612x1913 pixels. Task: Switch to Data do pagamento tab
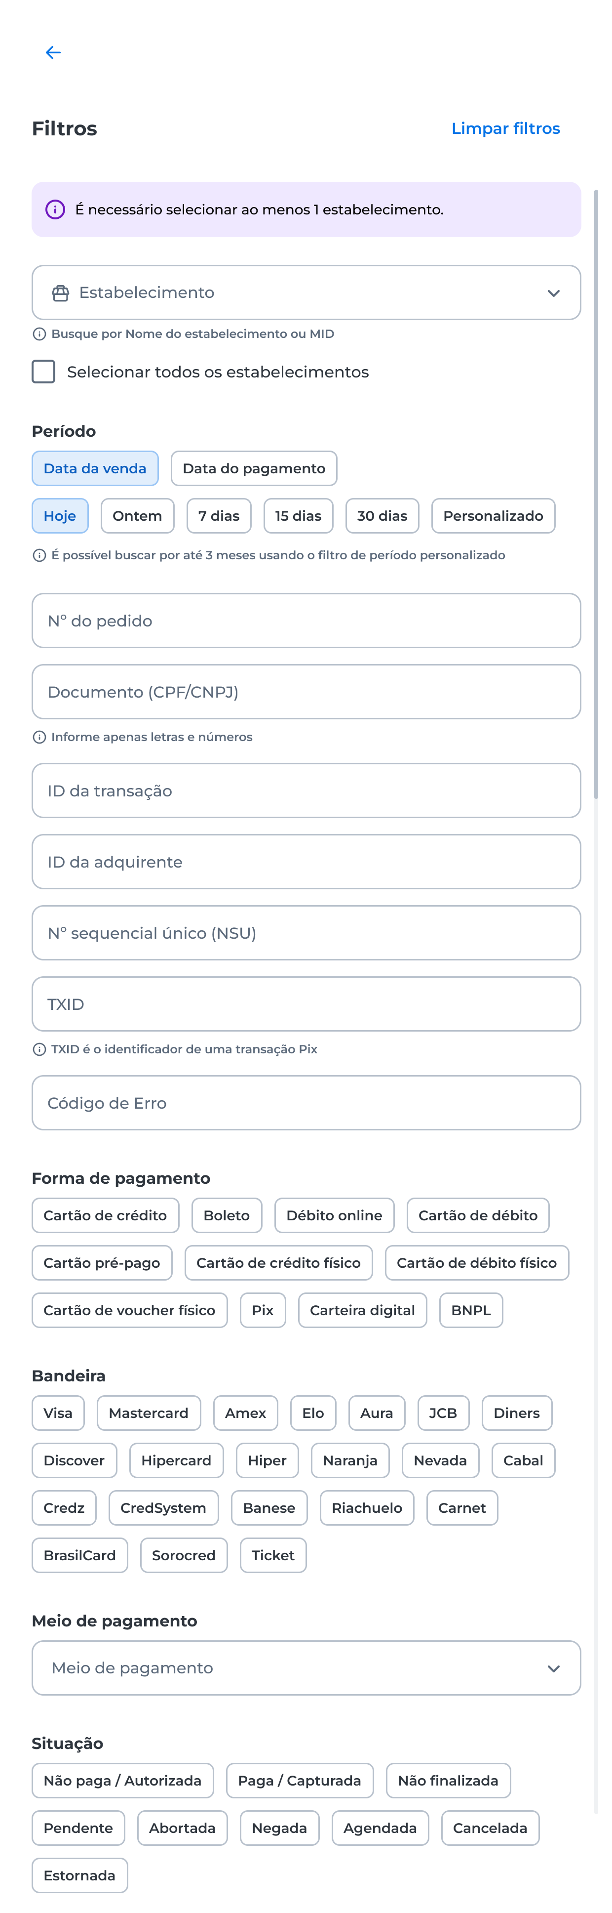254,468
